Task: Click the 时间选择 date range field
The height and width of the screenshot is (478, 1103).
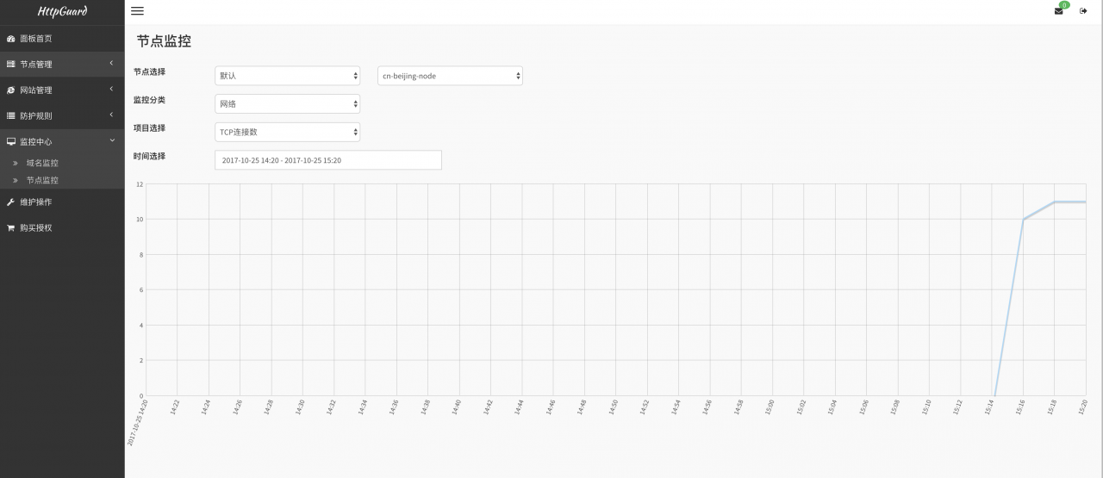Action: point(327,160)
